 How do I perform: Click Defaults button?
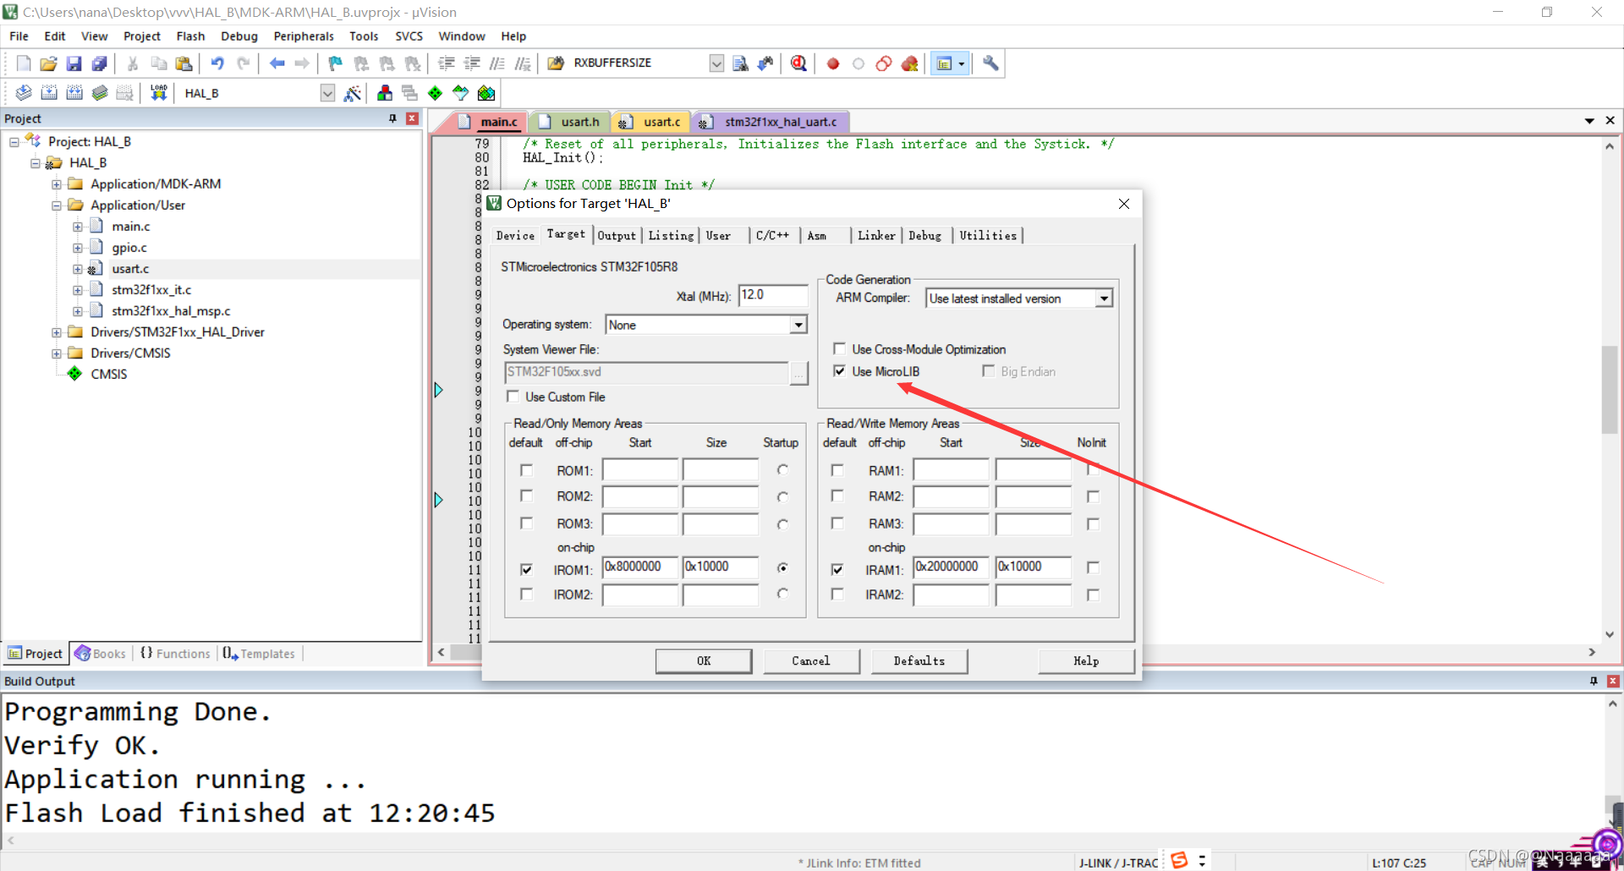pos(919,660)
